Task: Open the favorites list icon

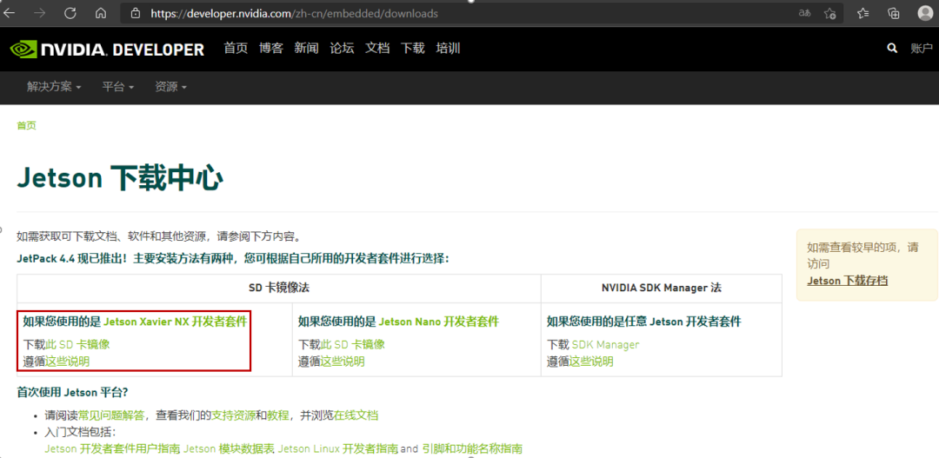Action: (x=863, y=13)
